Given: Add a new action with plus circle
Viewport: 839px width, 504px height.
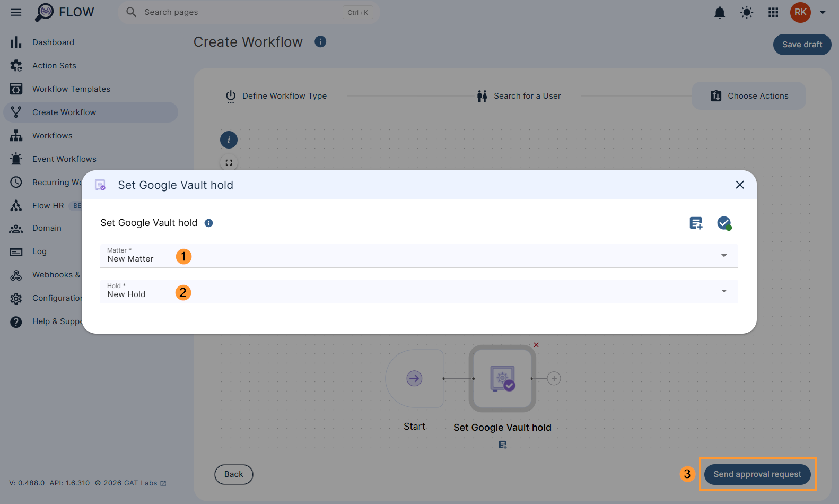Looking at the screenshot, I should (554, 378).
